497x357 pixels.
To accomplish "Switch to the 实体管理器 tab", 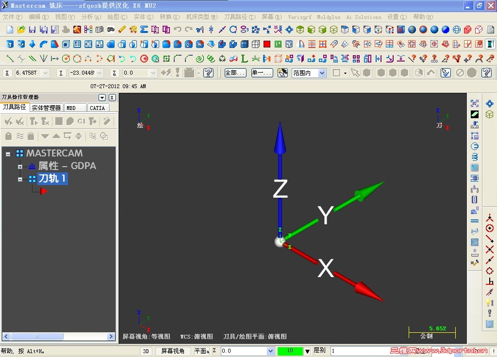I will (x=46, y=108).
